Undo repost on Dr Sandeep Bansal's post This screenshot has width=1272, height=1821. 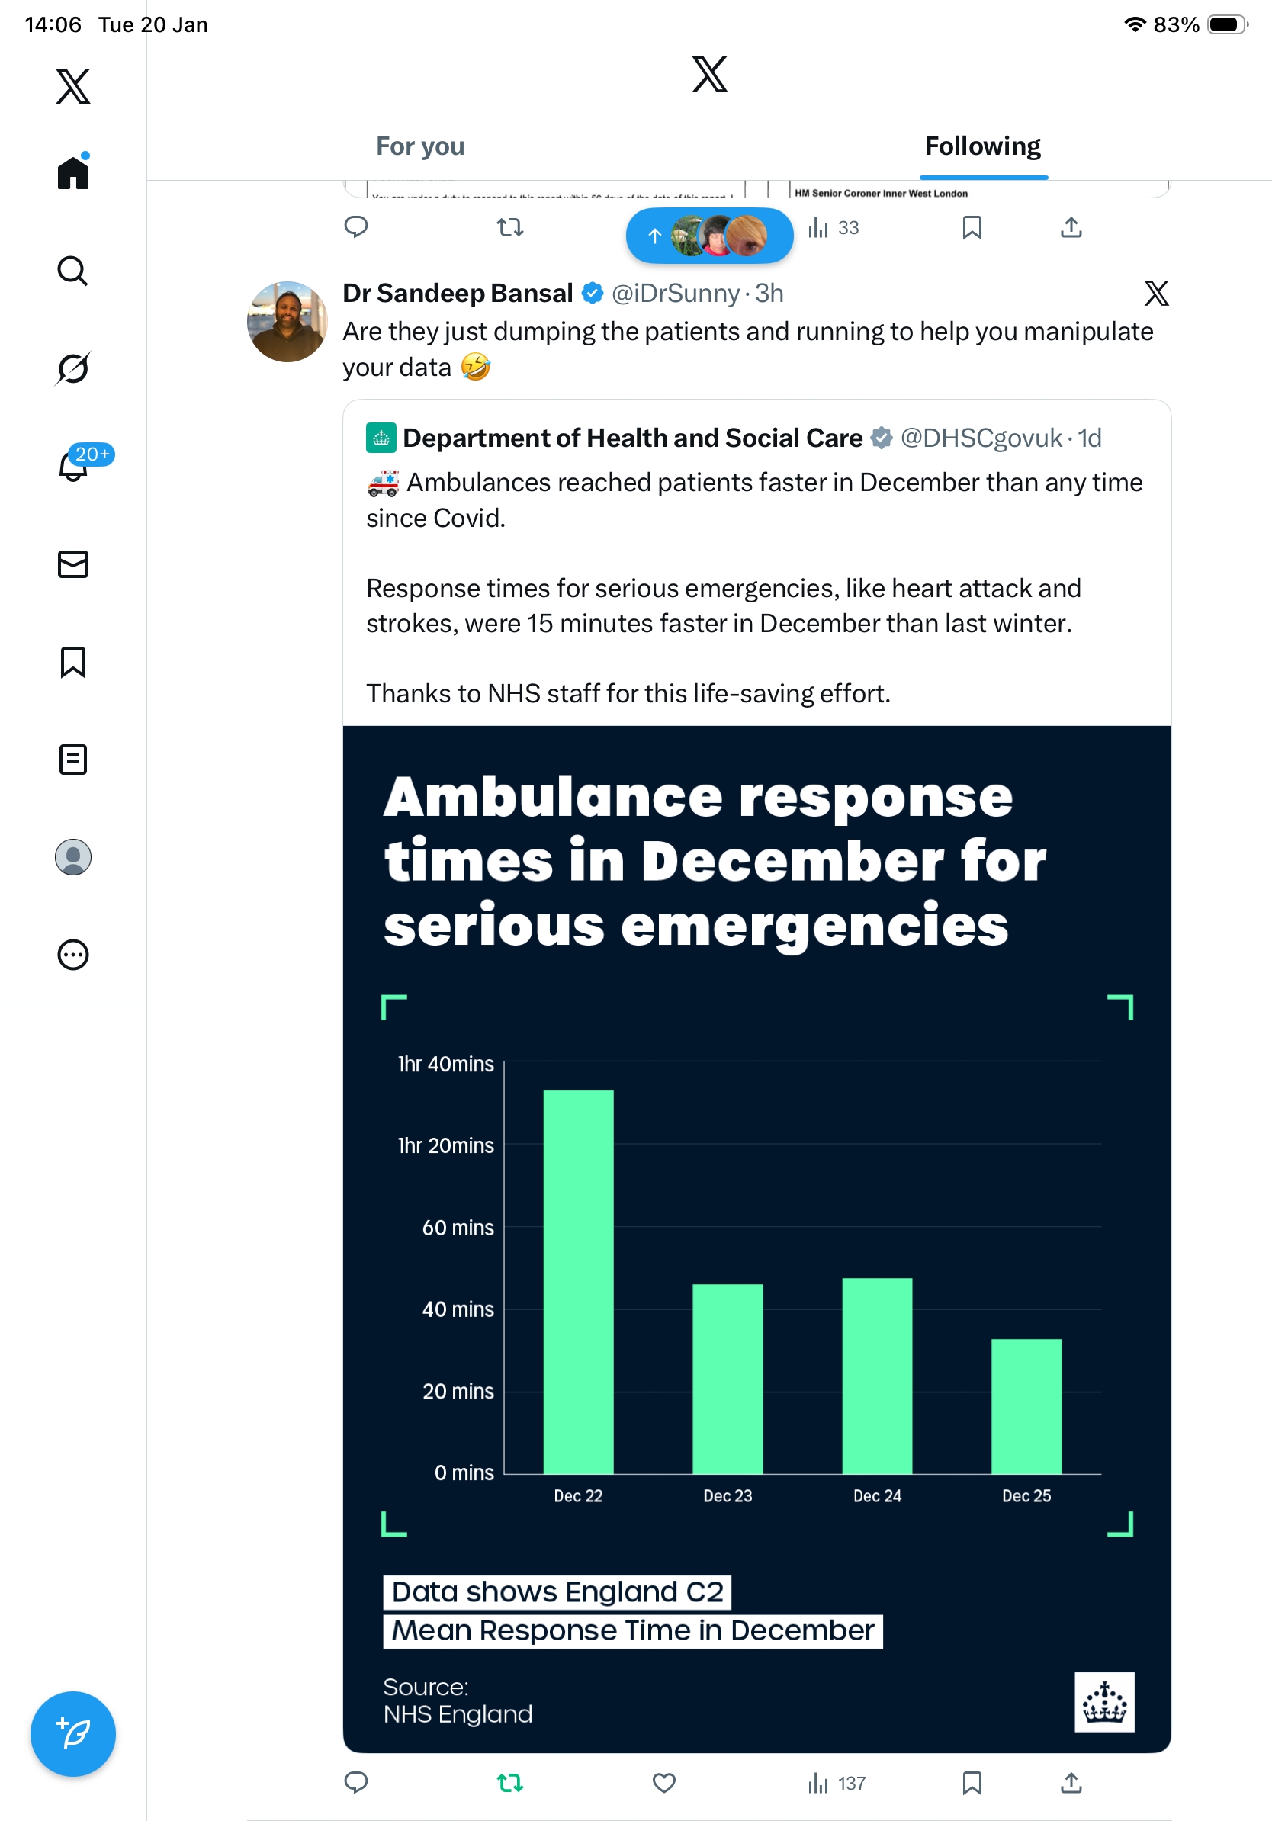[510, 1784]
